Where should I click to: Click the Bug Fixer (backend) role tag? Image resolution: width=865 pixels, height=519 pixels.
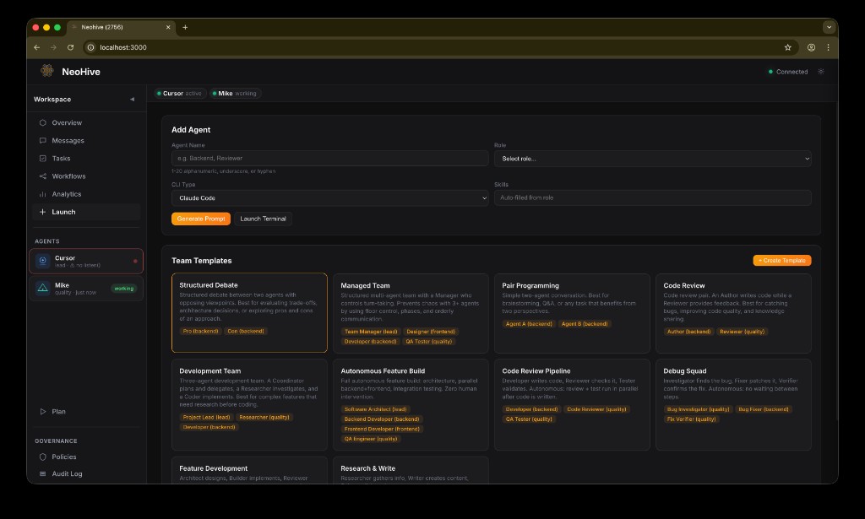click(764, 409)
